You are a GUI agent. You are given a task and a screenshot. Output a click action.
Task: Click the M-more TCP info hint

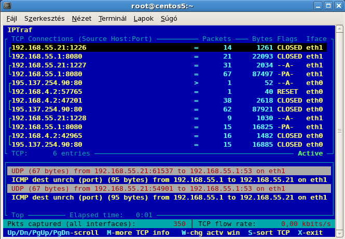point(138,233)
